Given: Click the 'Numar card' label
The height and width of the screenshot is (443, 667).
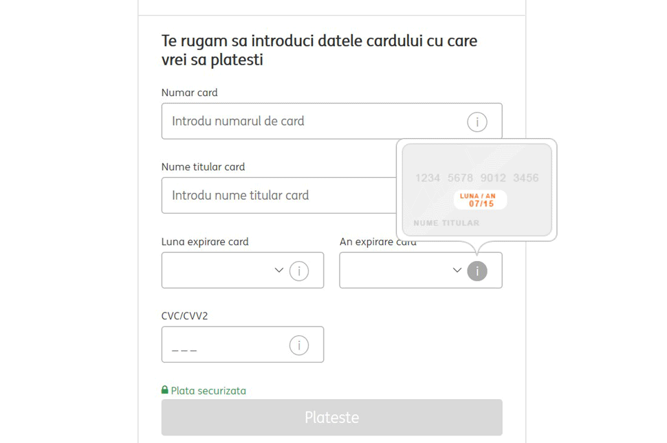Looking at the screenshot, I should click(x=190, y=93).
